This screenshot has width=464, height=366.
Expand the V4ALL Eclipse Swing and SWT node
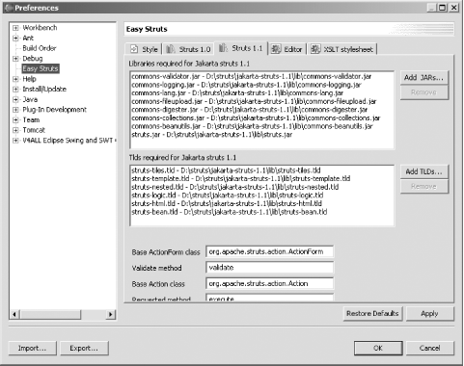click(x=15, y=141)
